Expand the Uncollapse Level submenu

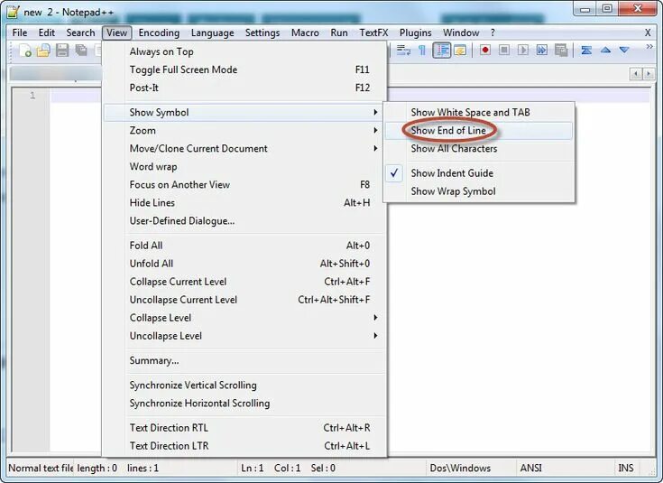(x=244, y=336)
